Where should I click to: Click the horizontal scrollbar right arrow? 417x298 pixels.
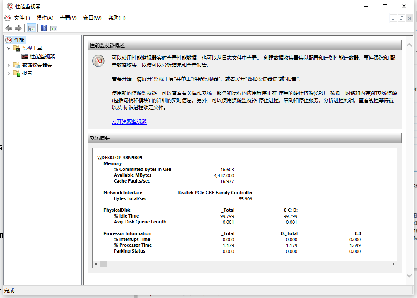[392, 264]
